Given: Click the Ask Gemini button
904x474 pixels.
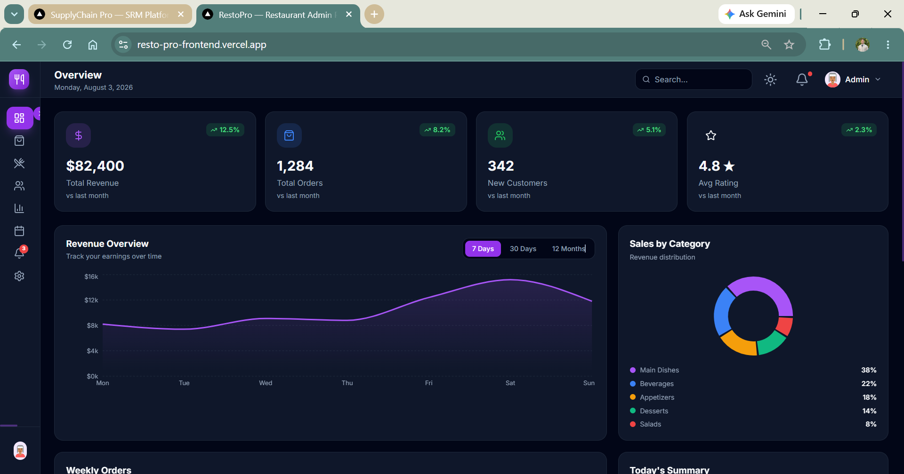Looking at the screenshot, I should point(756,14).
